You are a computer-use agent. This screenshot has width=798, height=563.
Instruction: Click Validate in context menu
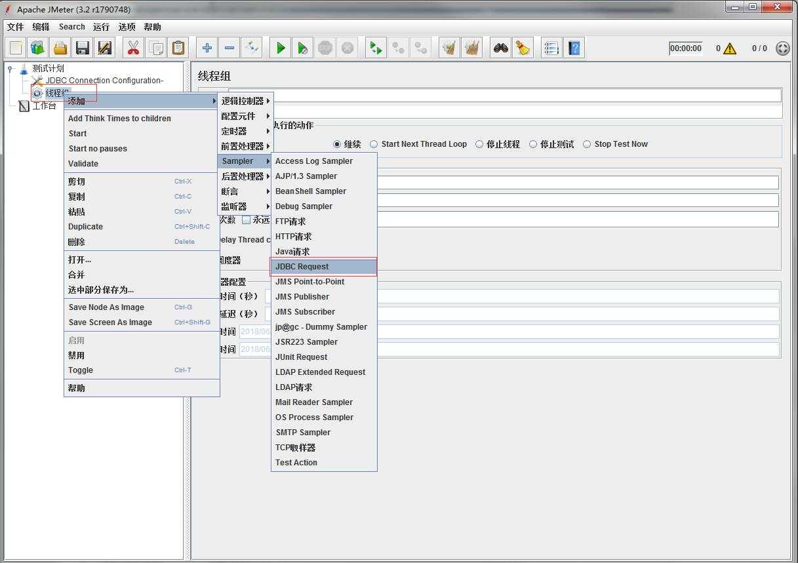tap(142, 164)
